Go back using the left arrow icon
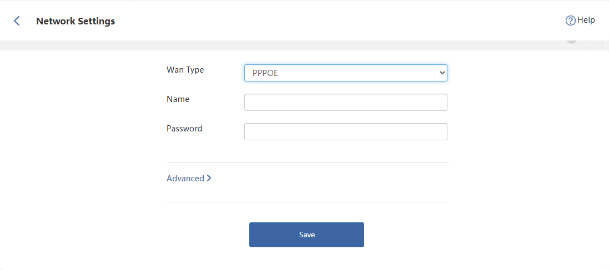This screenshot has height=270, width=609. click(17, 21)
